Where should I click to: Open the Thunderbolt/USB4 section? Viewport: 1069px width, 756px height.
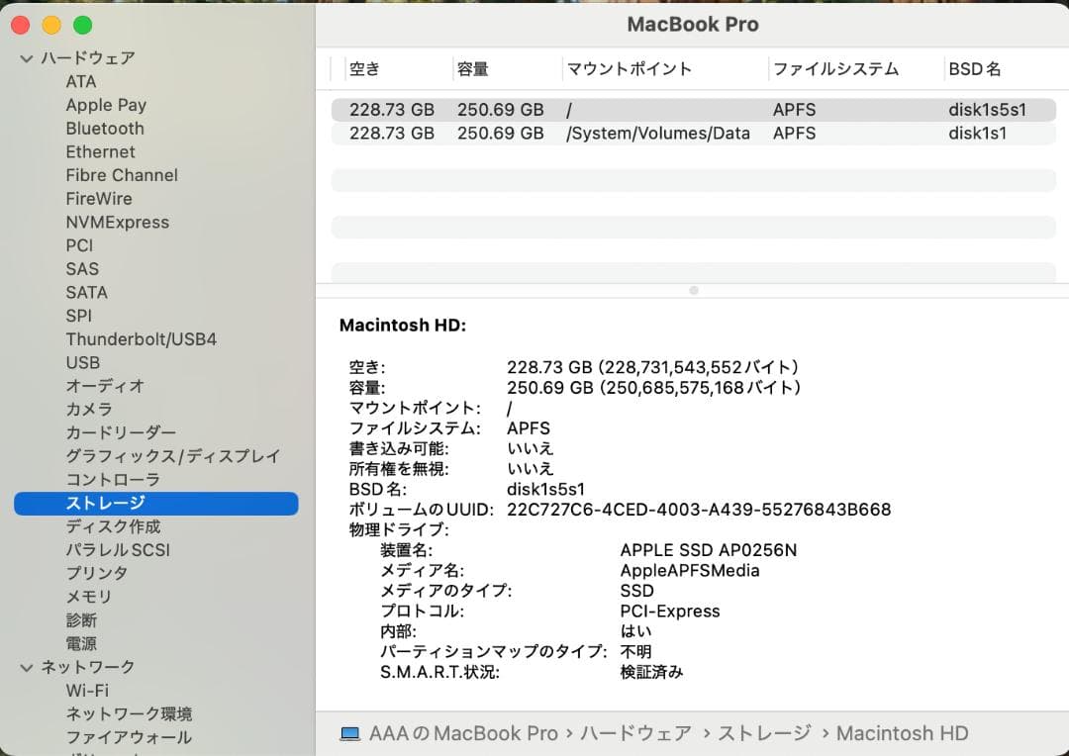[142, 339]
